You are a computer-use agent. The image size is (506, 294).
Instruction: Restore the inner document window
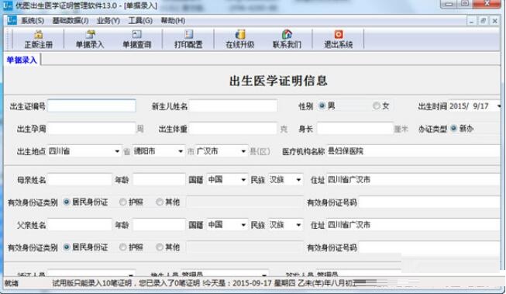(483, 21)
